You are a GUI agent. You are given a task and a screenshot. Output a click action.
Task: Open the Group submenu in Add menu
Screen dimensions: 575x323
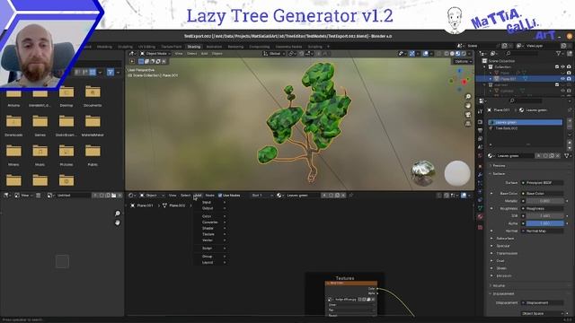pos(210,257)
